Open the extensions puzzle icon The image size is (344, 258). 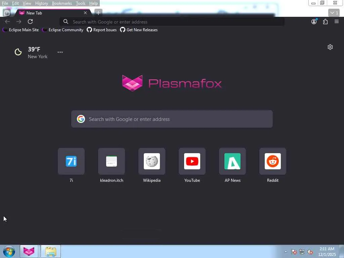pos(325,21)
